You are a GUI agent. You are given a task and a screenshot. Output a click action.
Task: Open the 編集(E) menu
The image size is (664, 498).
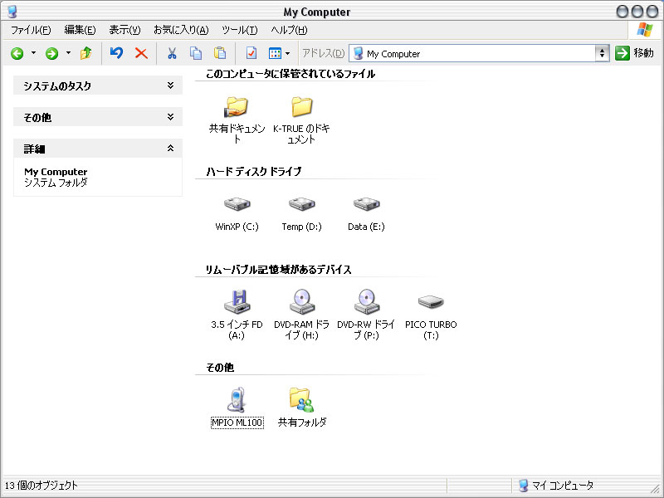click(x=80, y=30)
